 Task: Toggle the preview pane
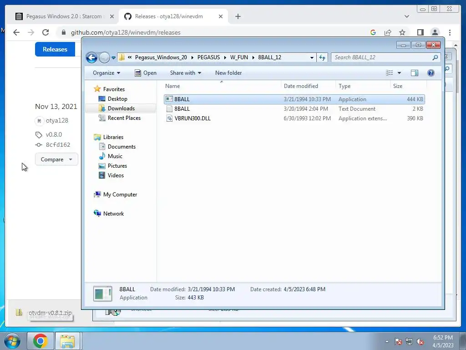pos(414,73)
